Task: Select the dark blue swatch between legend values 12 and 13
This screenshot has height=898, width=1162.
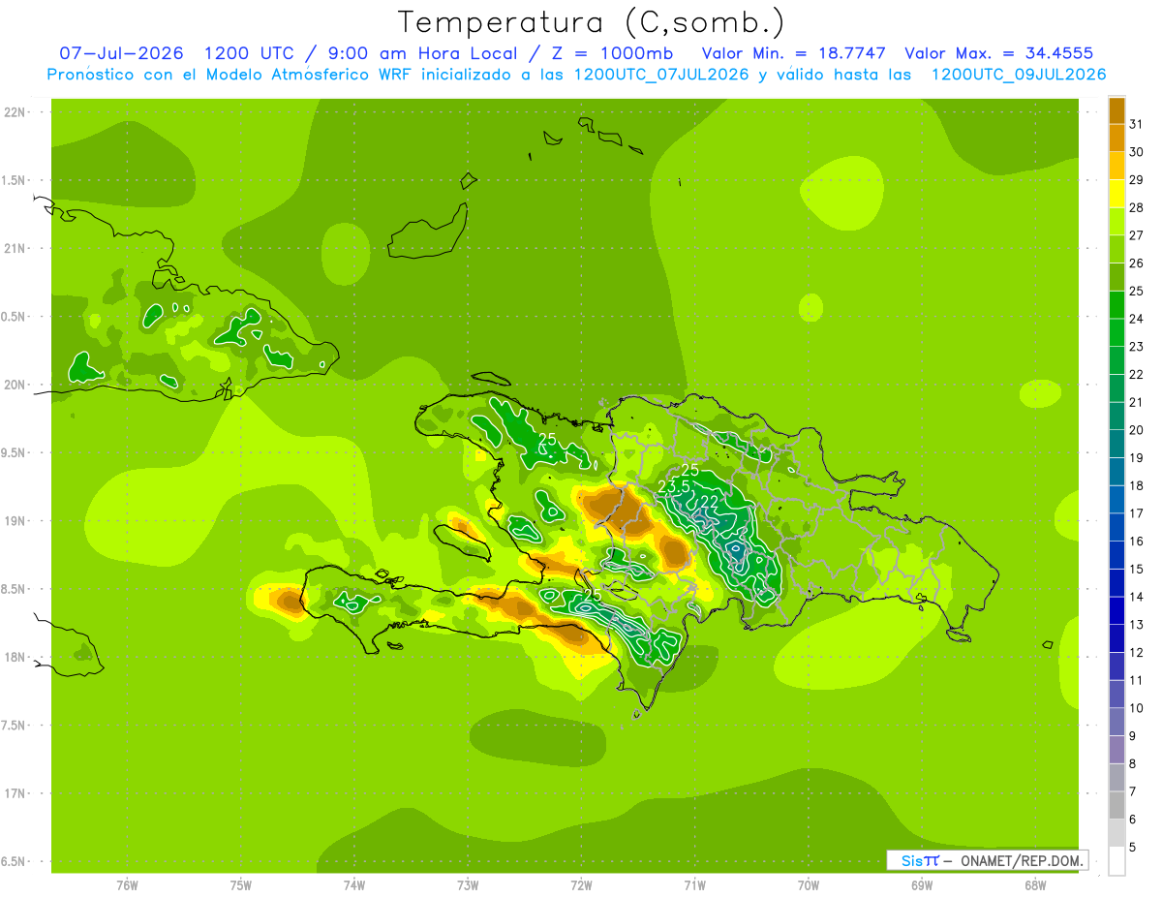Action: (x=1116, y=638)
